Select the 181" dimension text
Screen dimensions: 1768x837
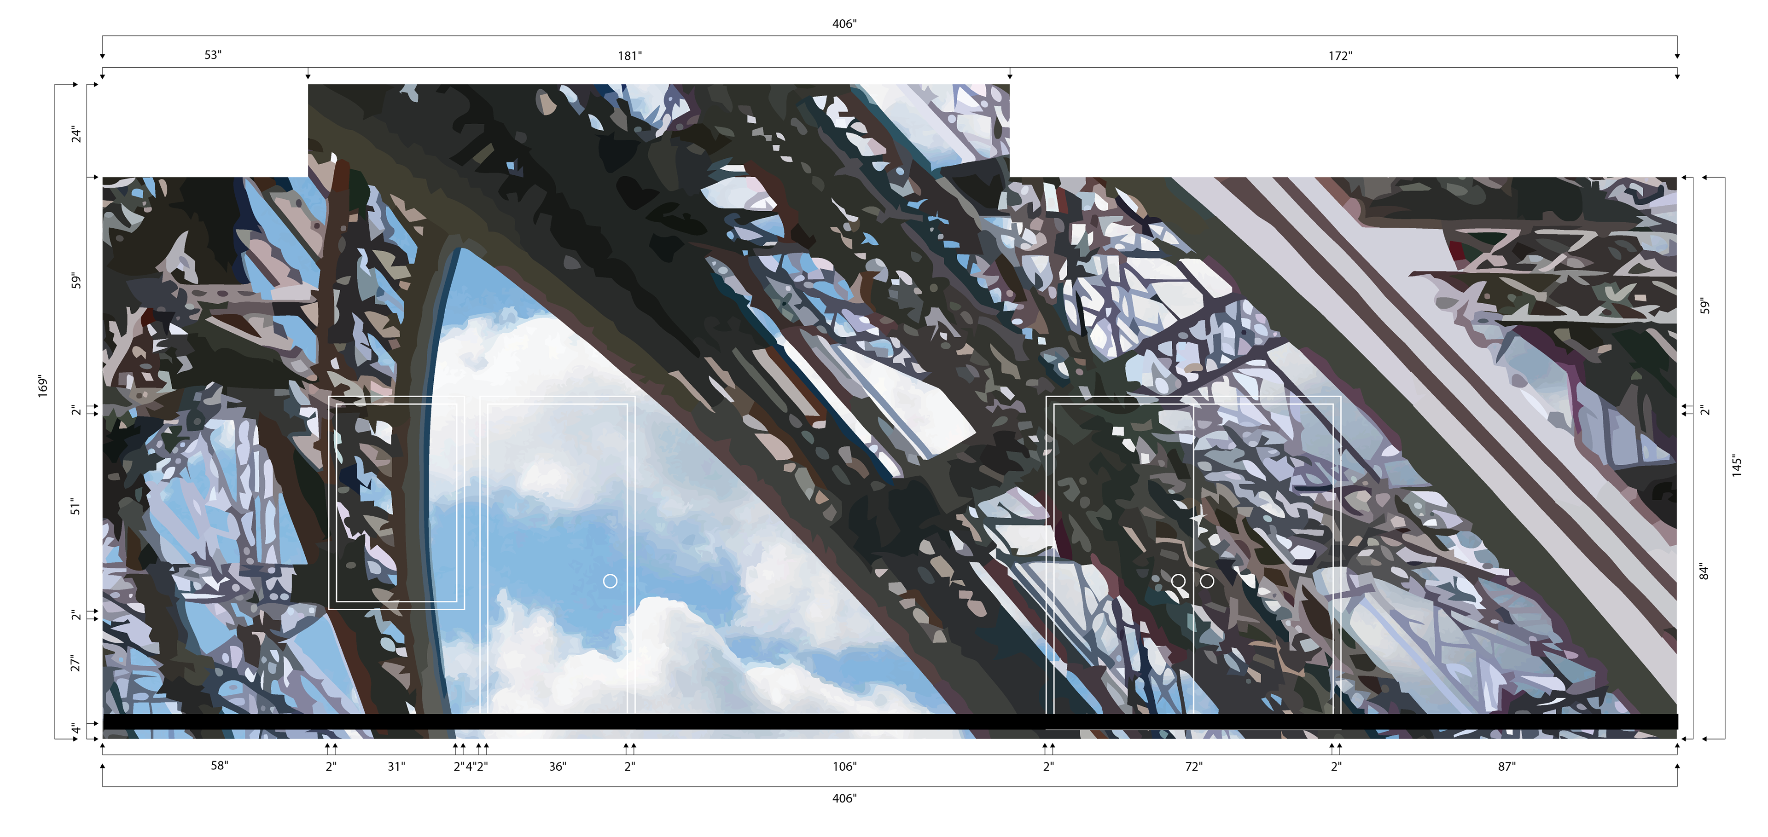pyautogui.click(x=629, y=56)
